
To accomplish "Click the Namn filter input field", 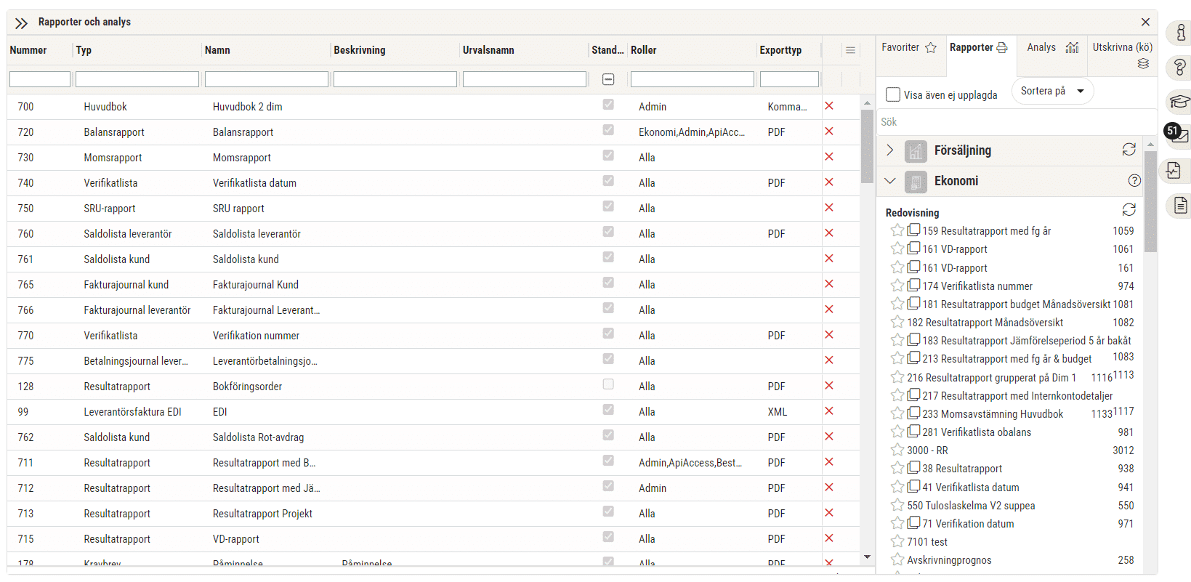I will (x=267, y=79).
